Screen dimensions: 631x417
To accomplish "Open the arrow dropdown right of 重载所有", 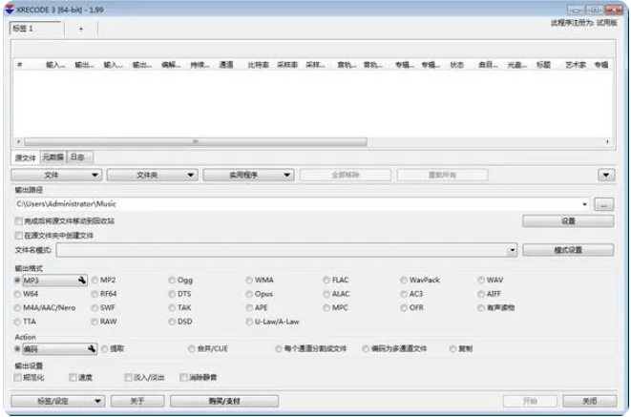I will coord(606,175).
